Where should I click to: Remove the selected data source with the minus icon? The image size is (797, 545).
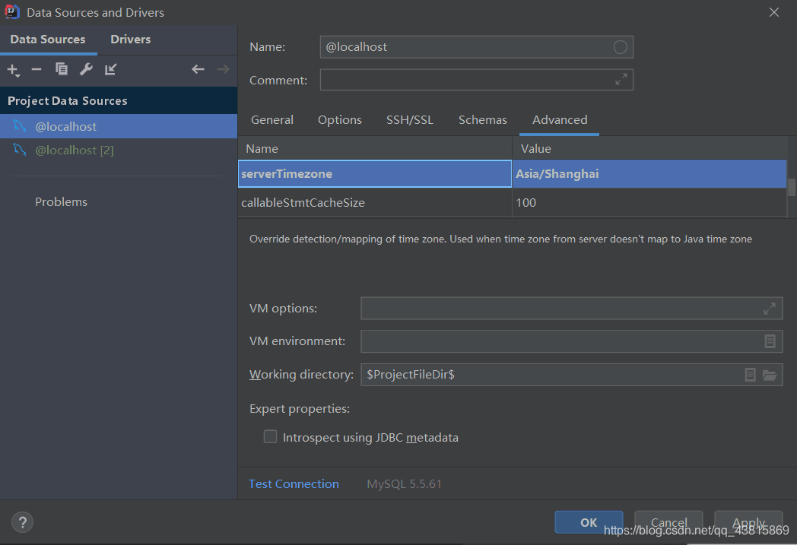(x=37, y=69)
